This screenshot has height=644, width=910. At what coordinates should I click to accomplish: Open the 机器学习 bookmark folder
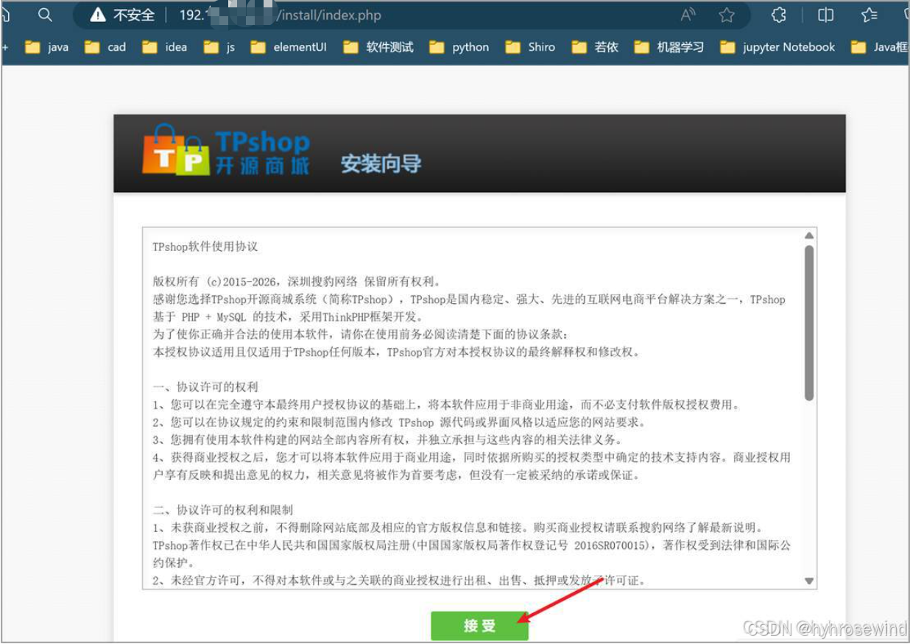(x=669, y=47)
